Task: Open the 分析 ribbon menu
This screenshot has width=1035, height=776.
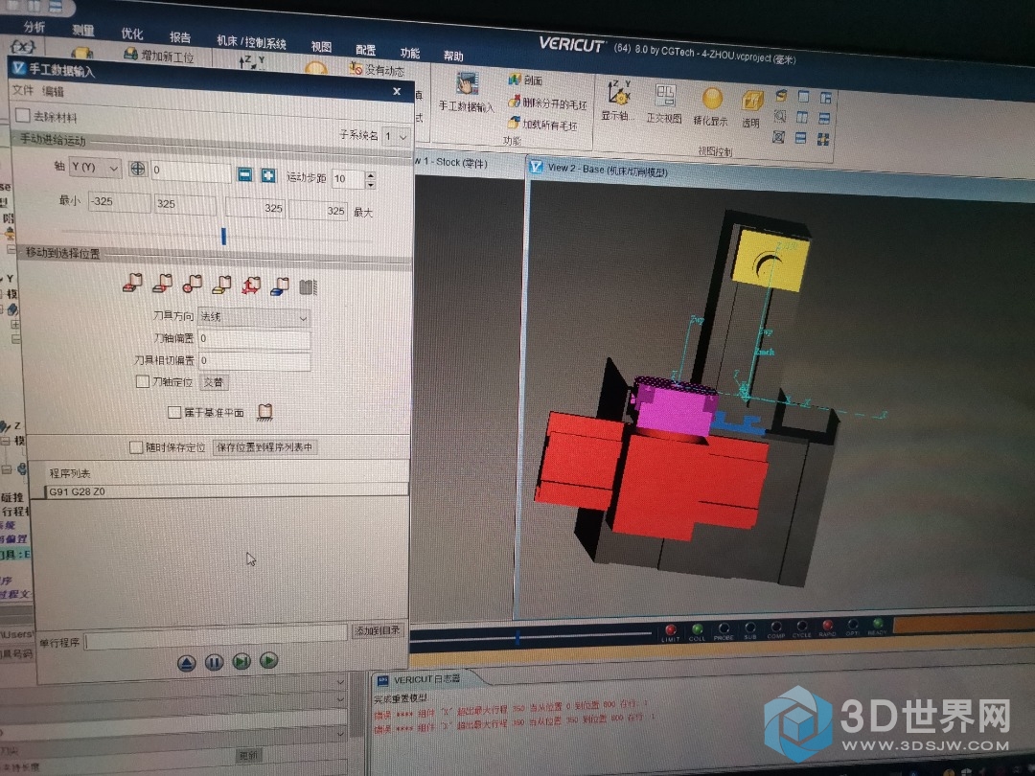Action: click(34, 27)
